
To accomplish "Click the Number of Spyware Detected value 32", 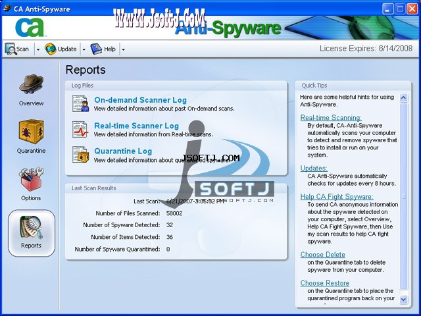I will coord(170,225).
